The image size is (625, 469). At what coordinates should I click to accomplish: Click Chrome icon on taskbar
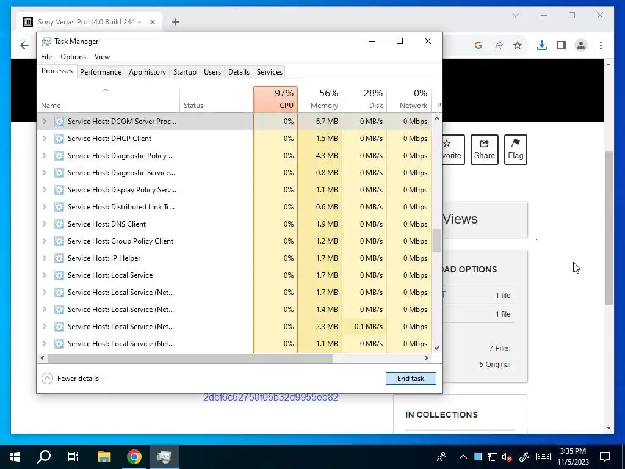[x=134, y=456]
